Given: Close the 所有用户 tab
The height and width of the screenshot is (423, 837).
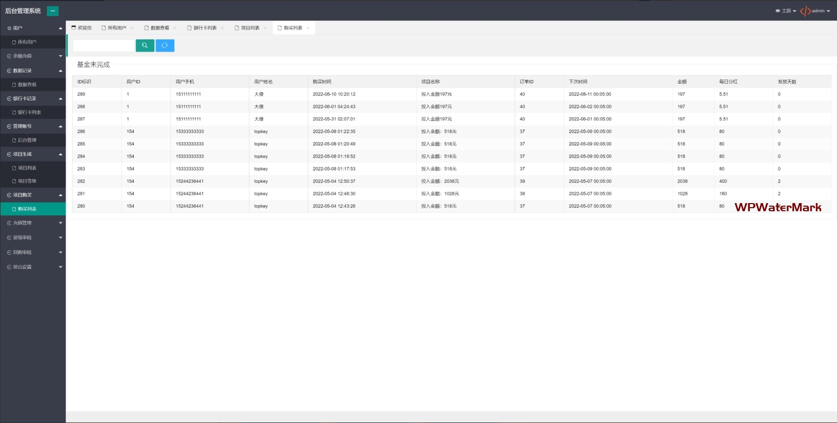Looking at the screenshot, I should tap(132, 28).
